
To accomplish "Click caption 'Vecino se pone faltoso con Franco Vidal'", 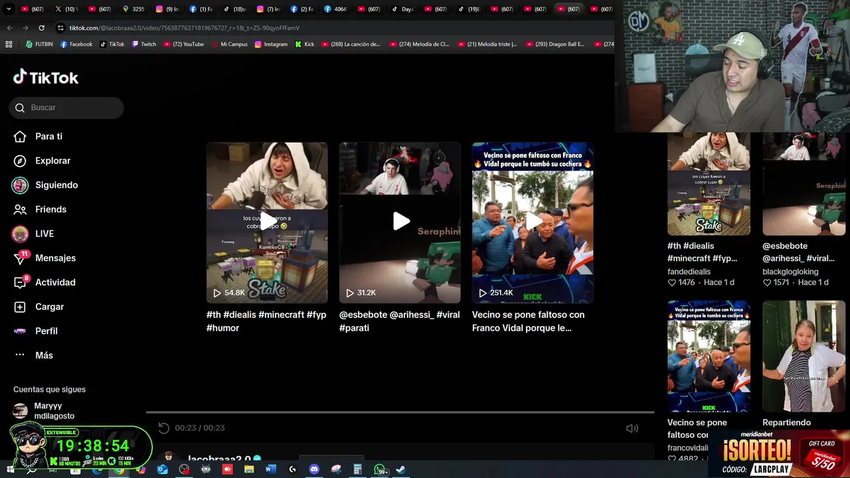I will tap(529, 321).
